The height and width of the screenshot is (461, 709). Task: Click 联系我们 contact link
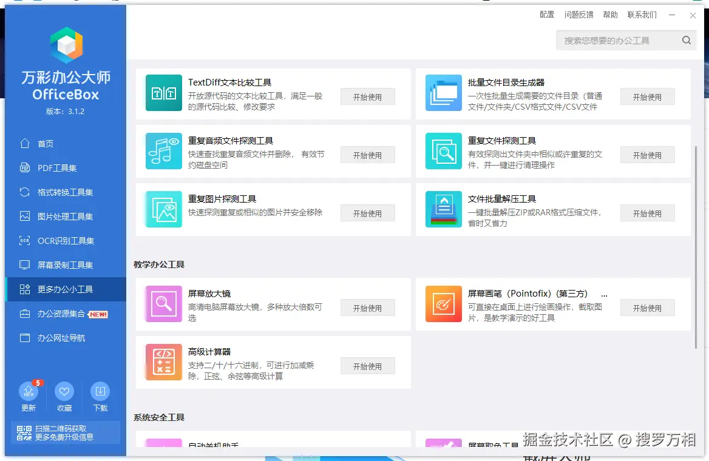(x=642, y=15)
